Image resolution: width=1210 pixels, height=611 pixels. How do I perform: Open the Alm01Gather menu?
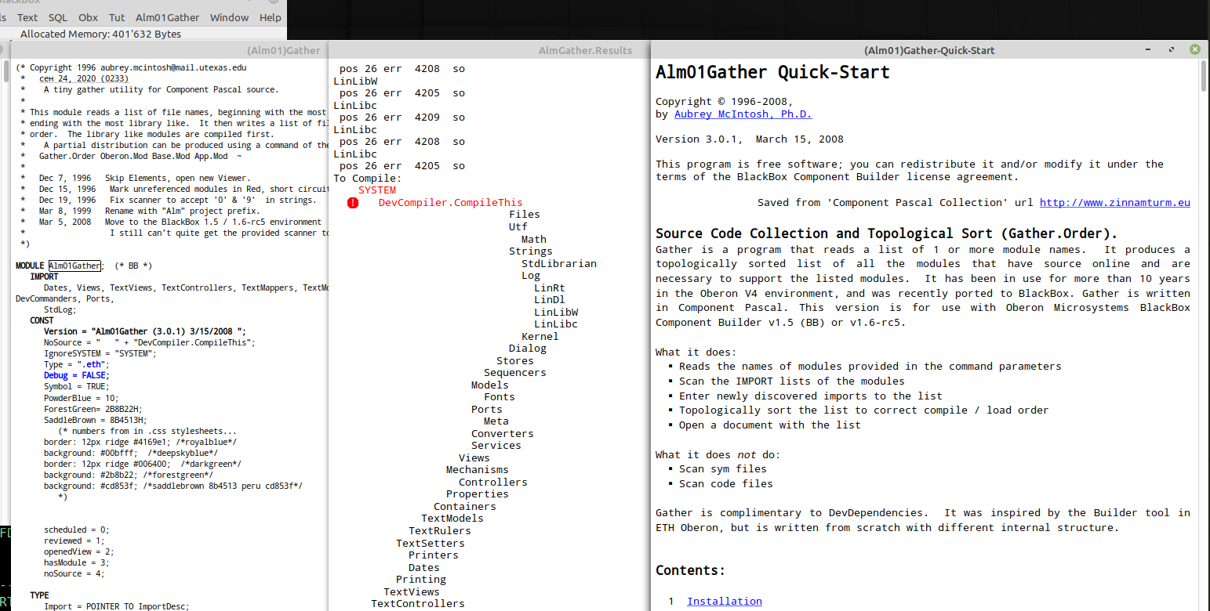[x=165, y=17]
